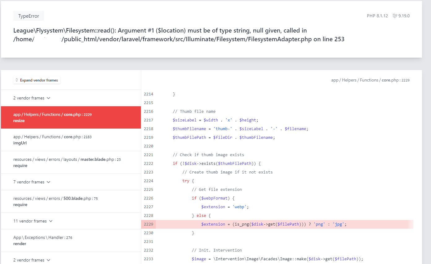
Task: Click the PHP 8.1.12 version text
Action: click(x=377, y=16)
